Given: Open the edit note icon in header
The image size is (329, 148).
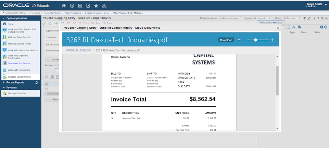Looking at the screenshot, I should (x=88, y=6).
